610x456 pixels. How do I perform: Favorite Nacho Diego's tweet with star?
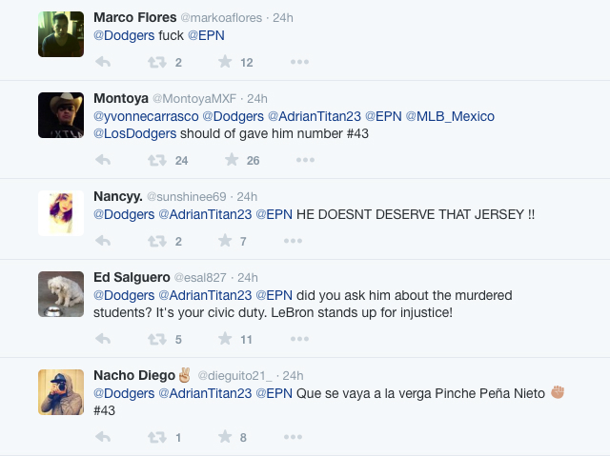point(225,438)
